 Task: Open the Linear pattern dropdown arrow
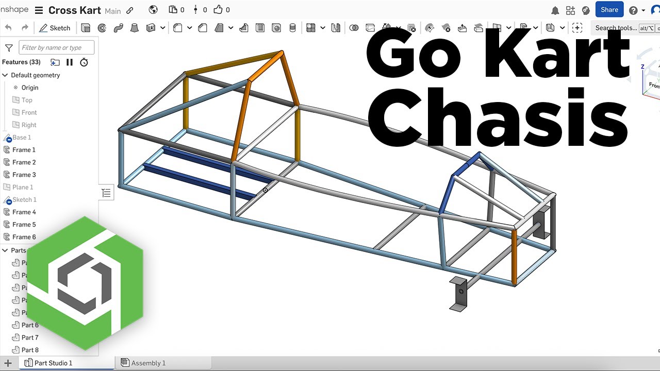322,28
